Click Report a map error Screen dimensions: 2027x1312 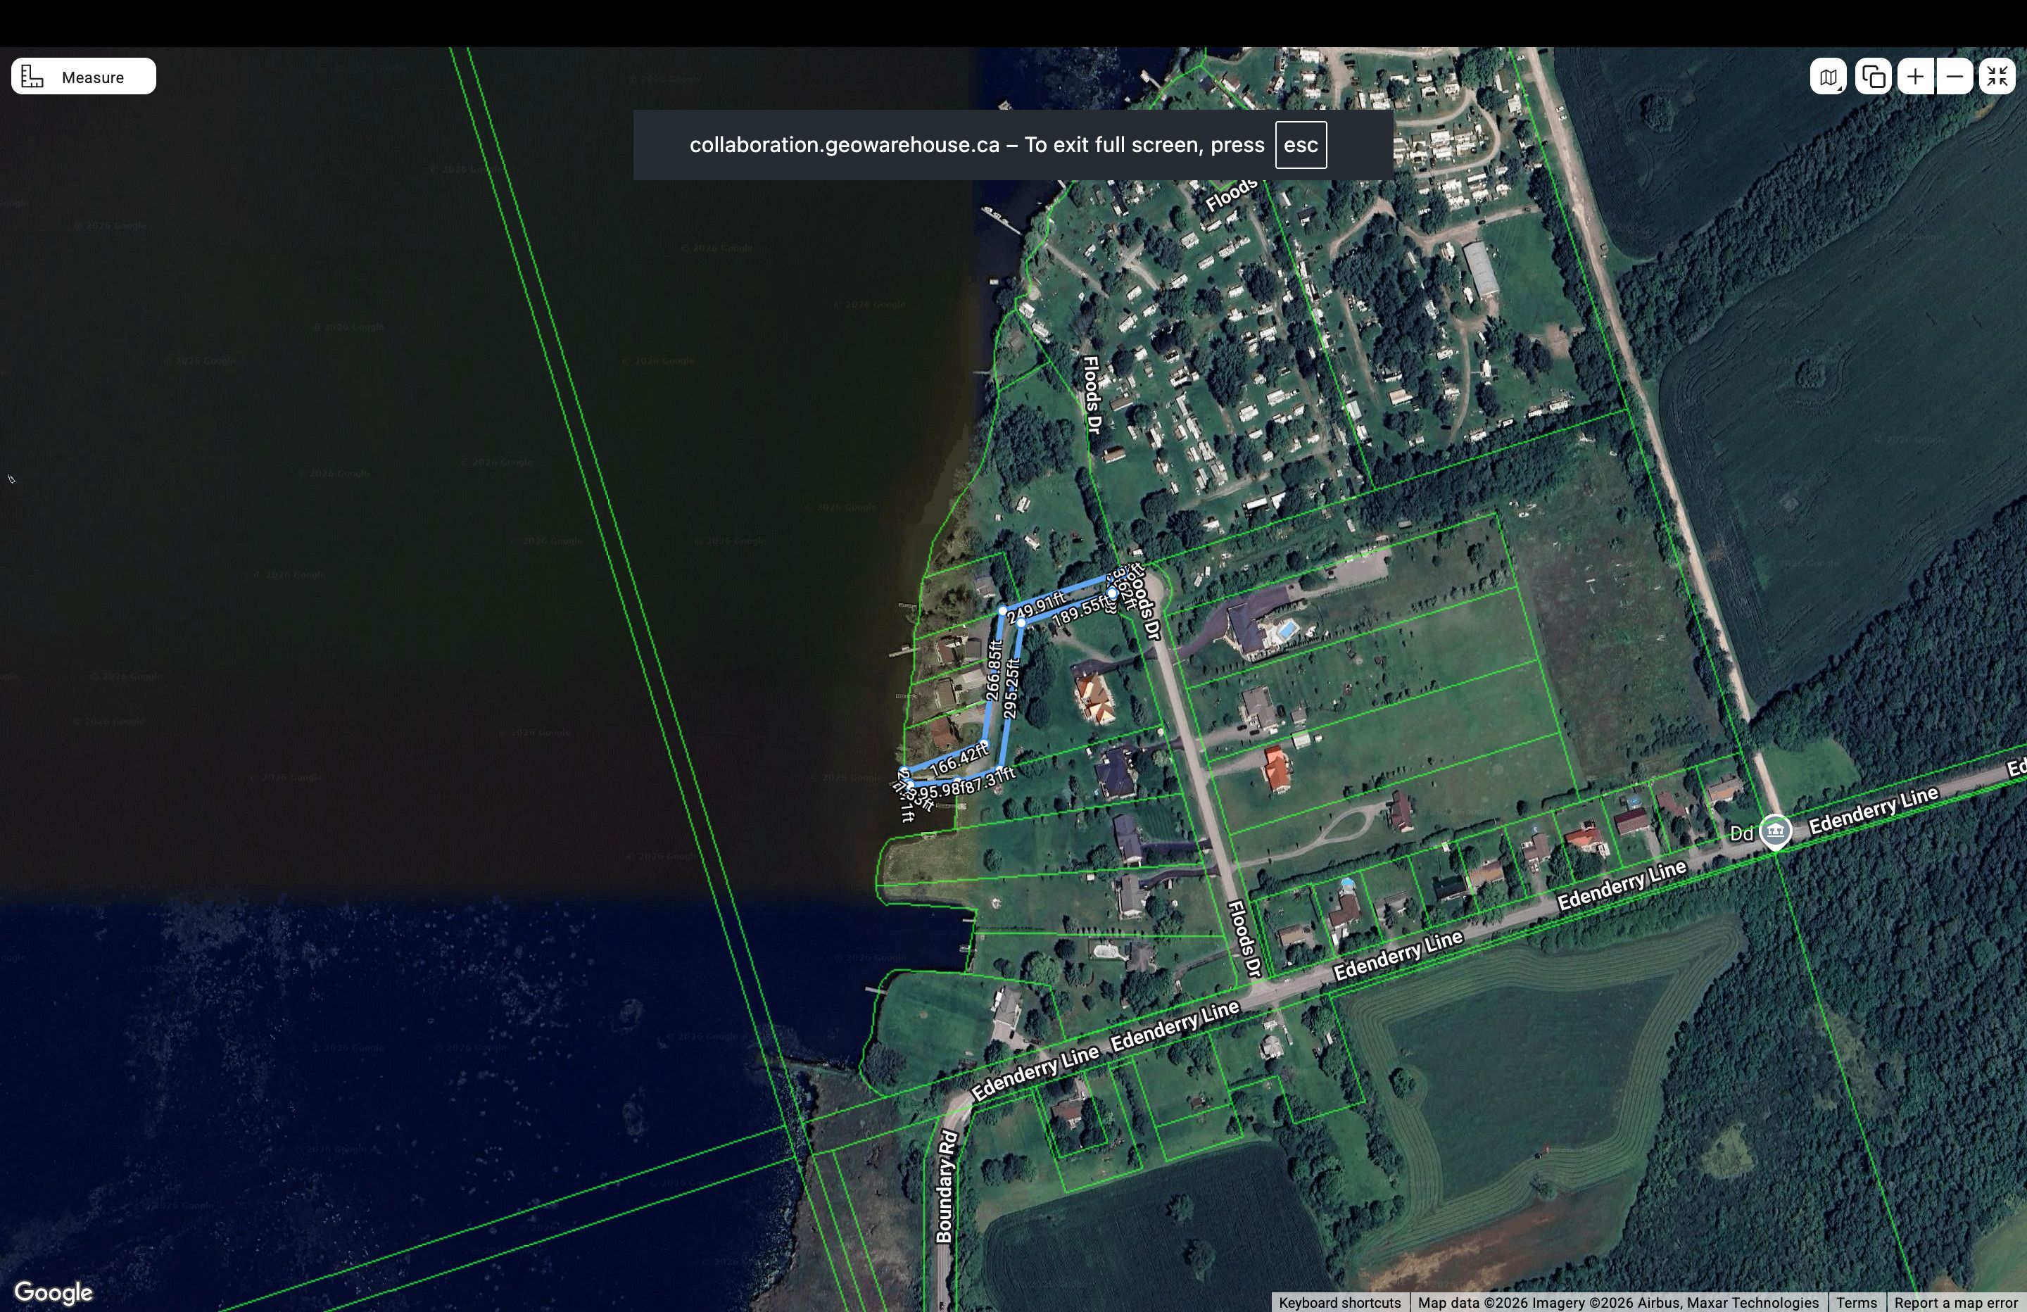(x=1955, y=1303)
